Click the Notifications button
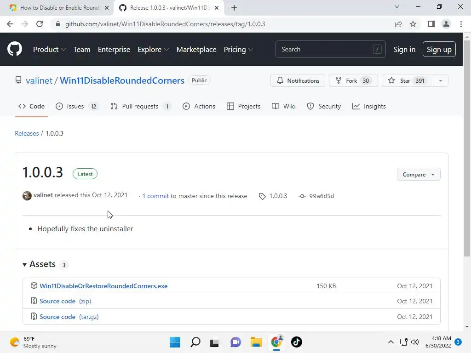This screenshot has height=353, width=471. [298, 81]
